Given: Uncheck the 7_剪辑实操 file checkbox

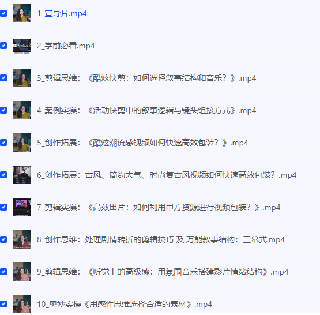Looking at the screenshot, I should (3, 207).
